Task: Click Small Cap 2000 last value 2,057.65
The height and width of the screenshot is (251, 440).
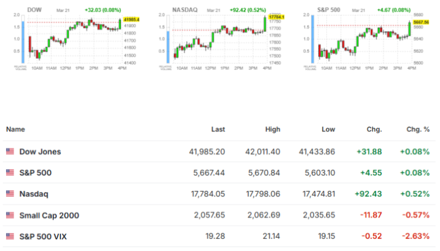Action: 209,215
